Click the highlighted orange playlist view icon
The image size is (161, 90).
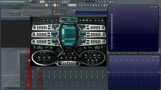pyautogui.click(x=47, y=5)
